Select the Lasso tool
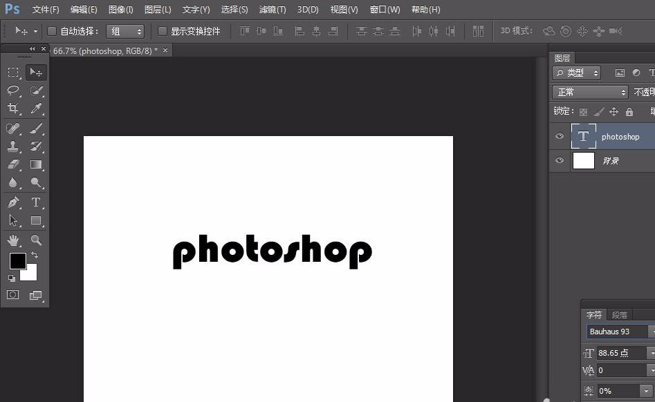655x402 pixels. point(13,90)
